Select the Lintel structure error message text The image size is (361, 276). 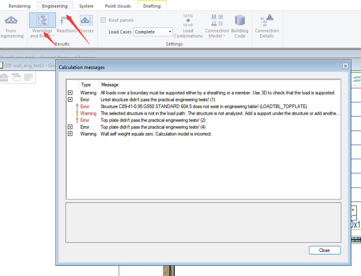[x=158, y=100]
